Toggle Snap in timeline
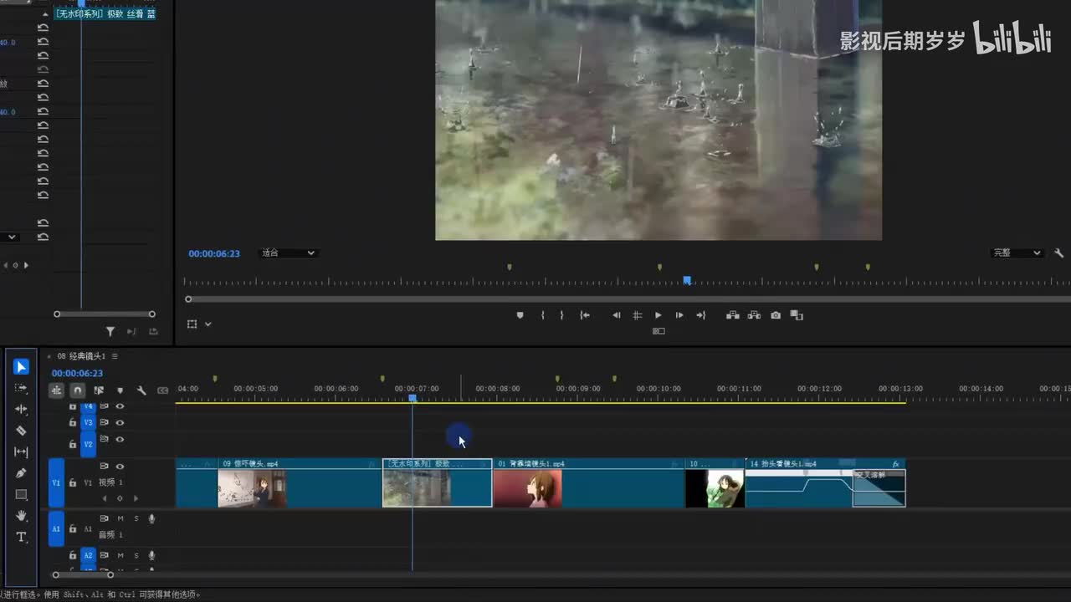This screenshot has width=1071, height=602. pos(78,390)
